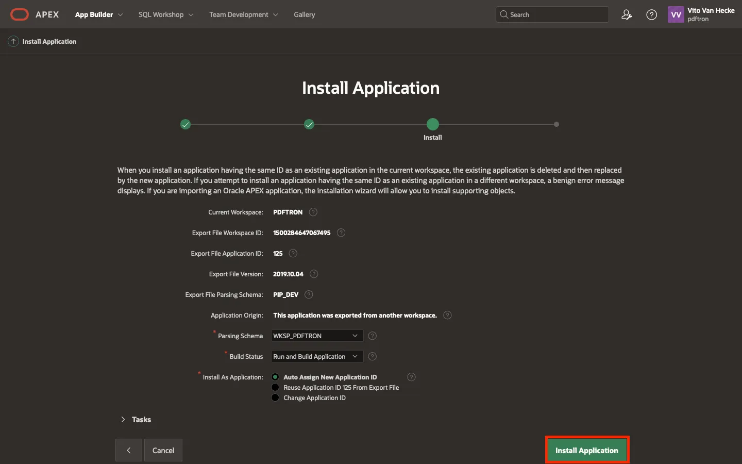Click help icon for Install As Application
This screenshot has width=742, height=464.
pos(411,377)
